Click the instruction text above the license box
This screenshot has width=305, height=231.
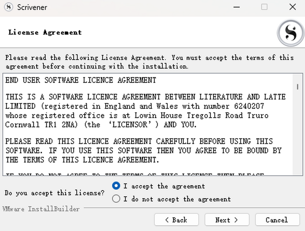point(150,62)
